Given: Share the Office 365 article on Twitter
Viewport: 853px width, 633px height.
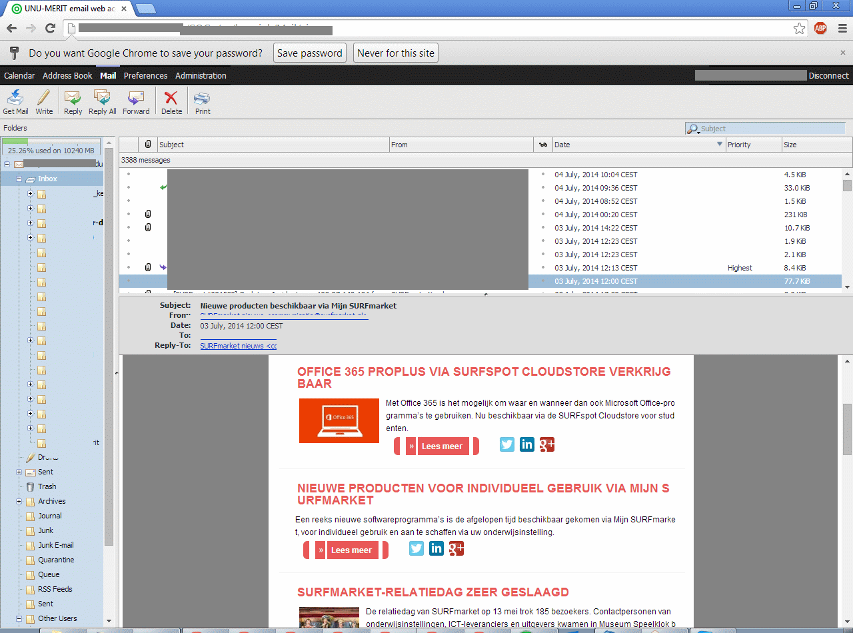Looking at the screenshot, I should click(507, 444).
